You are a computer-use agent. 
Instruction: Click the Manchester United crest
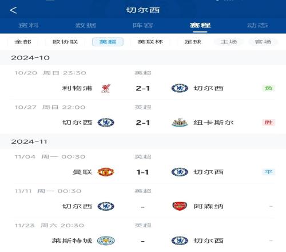click(x=106, y=172)
